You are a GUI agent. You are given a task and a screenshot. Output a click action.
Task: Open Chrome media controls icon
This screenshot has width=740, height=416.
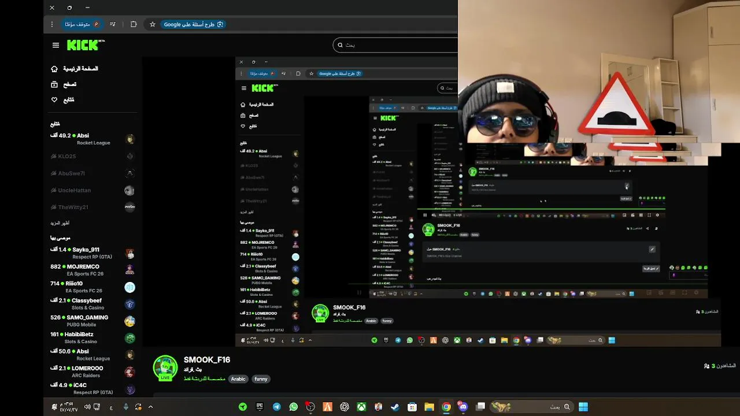(x=113, y=24)
